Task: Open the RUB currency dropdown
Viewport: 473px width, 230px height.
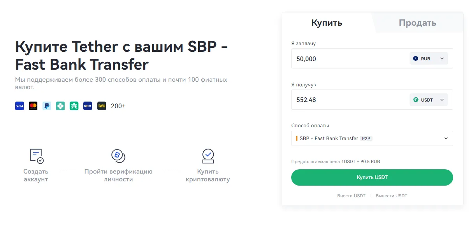Action: coord(442,58)
